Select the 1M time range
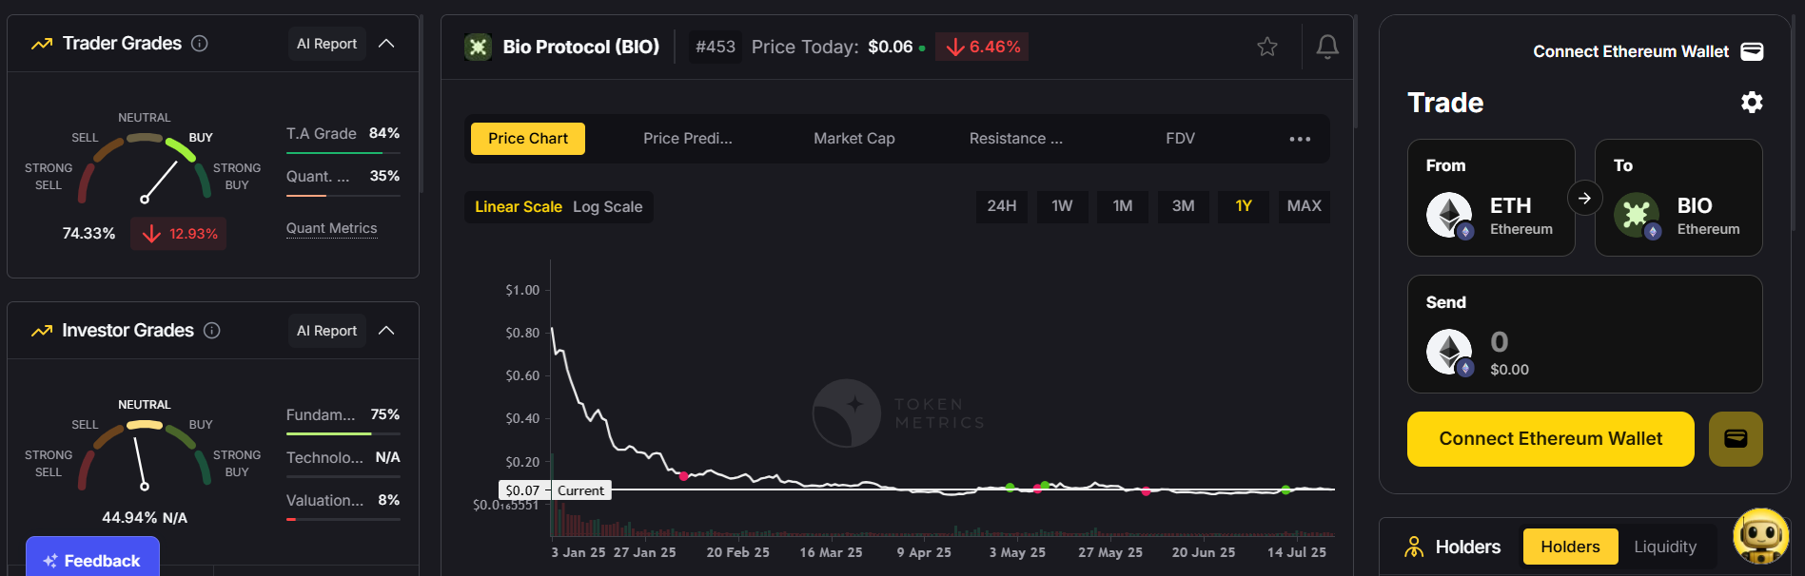 click(x=1123, y=206)
